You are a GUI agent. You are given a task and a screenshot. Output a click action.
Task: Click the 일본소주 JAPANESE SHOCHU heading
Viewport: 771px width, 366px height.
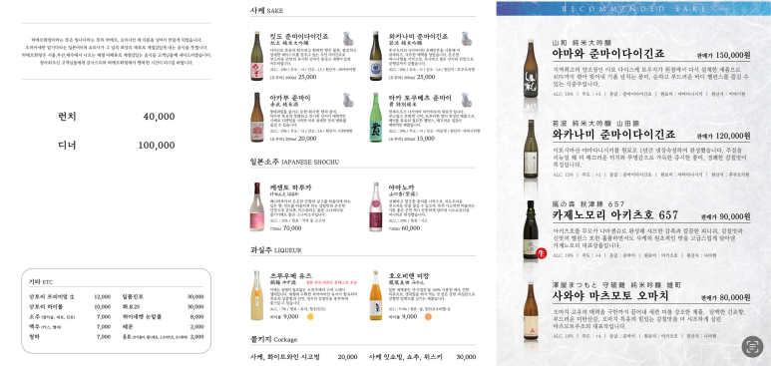[294, 162]
